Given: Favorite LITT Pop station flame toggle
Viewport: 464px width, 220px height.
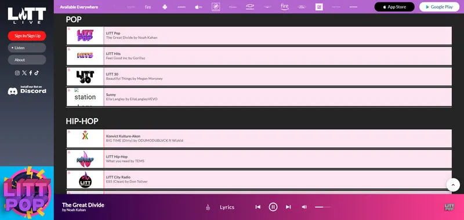Looking at the screenshot, I should (69, 28).
